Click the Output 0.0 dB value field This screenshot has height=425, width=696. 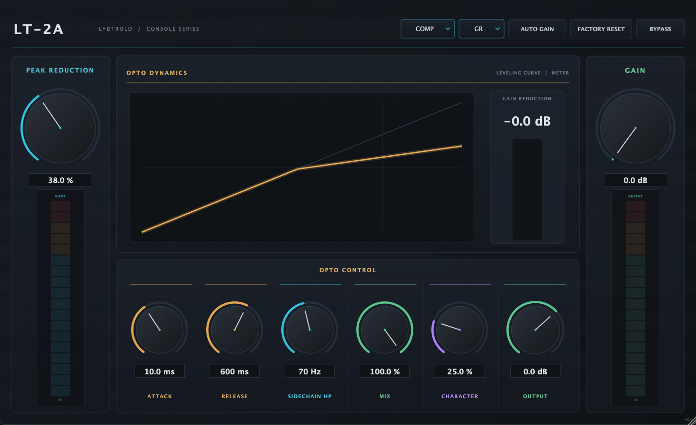(x=535, y=371)
